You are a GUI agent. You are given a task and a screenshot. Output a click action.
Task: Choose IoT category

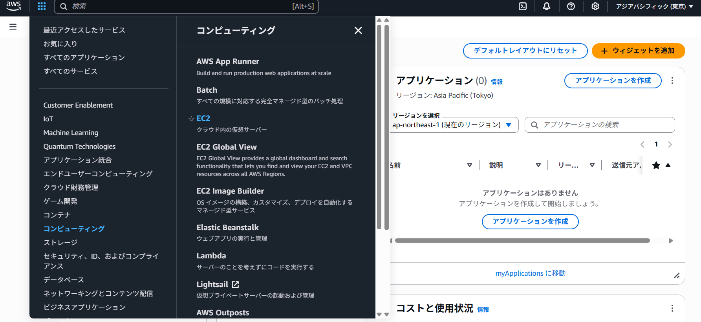48,119
